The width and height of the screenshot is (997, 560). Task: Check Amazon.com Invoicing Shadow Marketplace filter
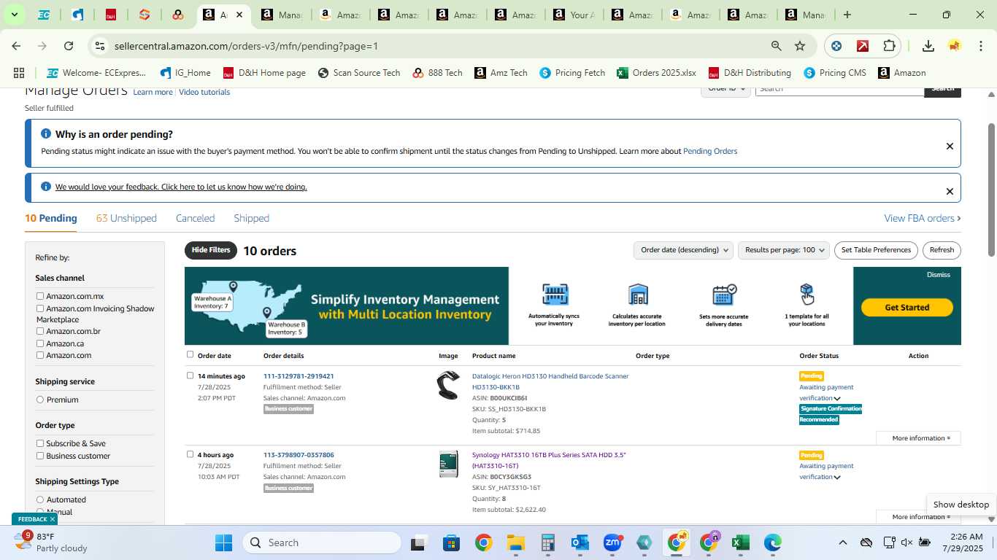click(x=40, y=308)
